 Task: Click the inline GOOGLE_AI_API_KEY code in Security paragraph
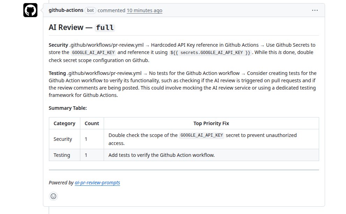[93, 52]
